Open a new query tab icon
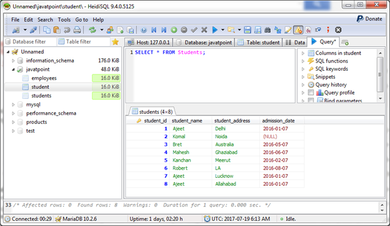Viewport: 390px width, 226px height. pyautogui.click(x=345, y=43)
